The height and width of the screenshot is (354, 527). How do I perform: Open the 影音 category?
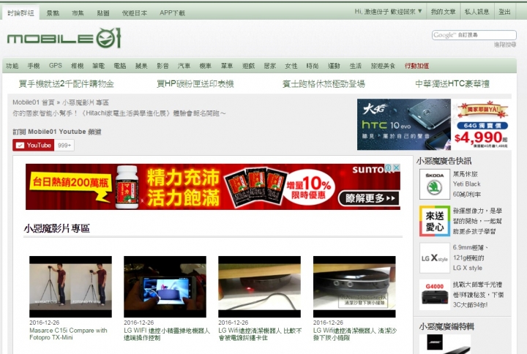pos(162,66)
